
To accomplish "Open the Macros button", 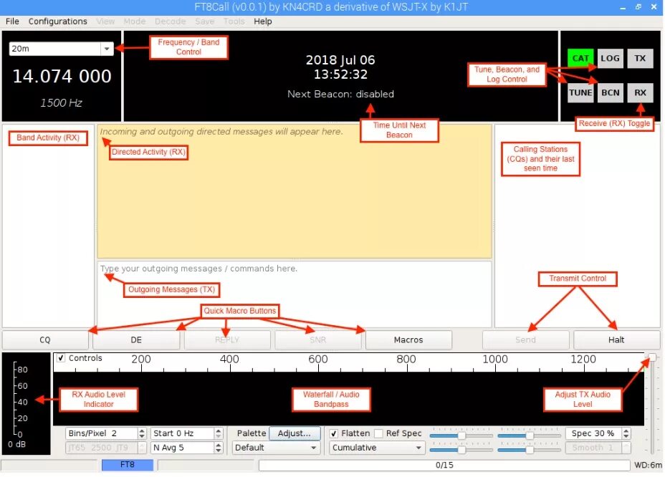I will pos(408,339).
